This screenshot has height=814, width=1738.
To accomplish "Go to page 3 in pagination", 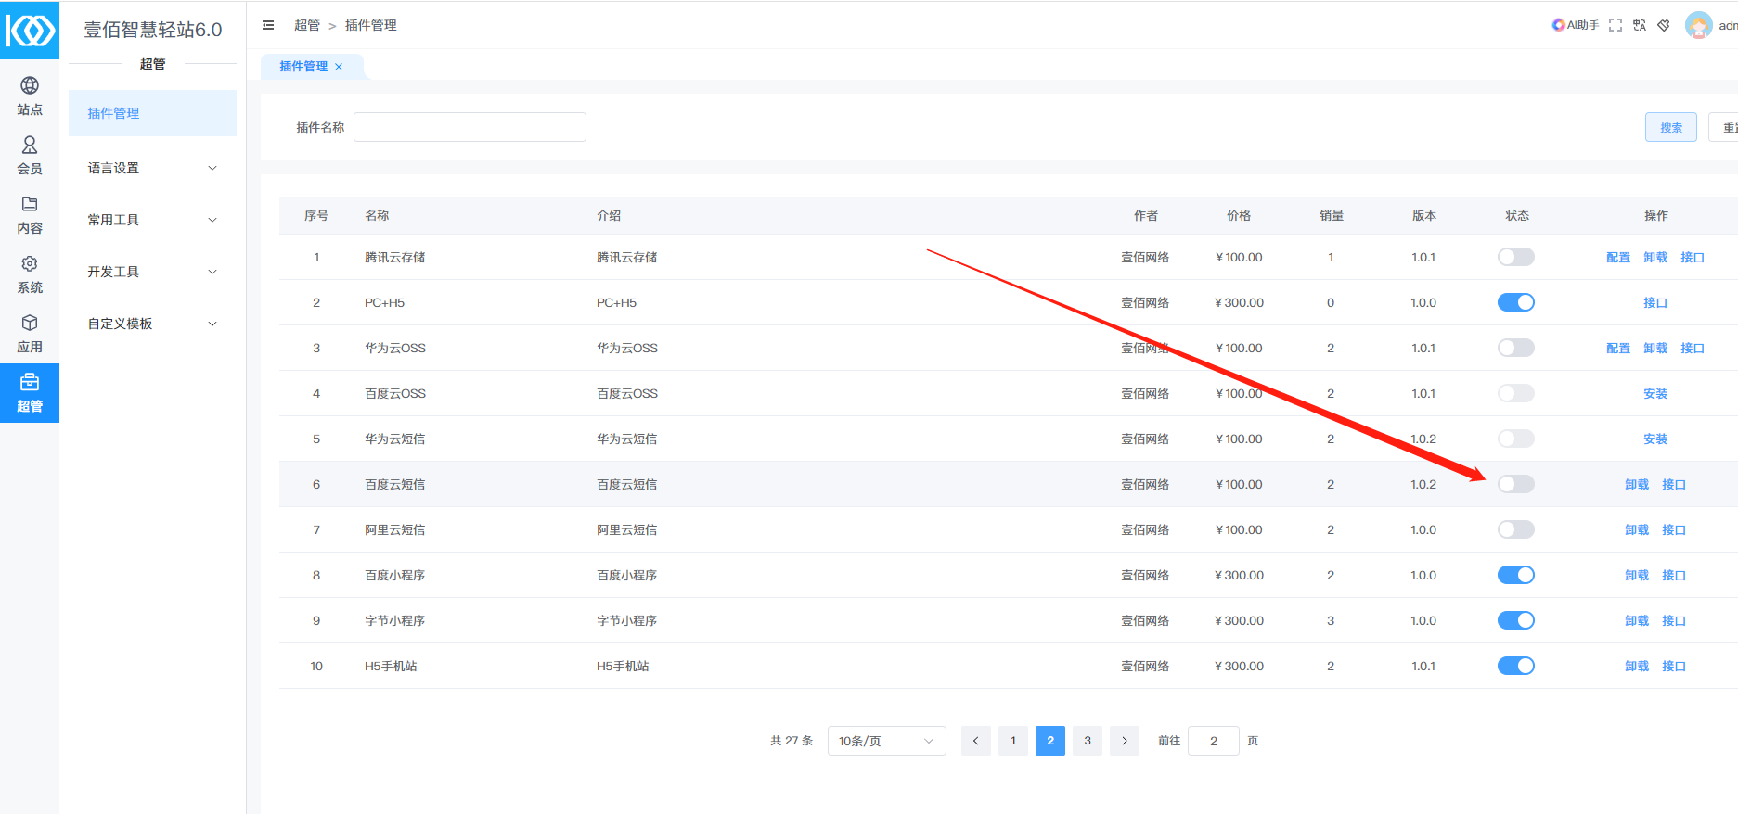I will tap(1088, 741).
